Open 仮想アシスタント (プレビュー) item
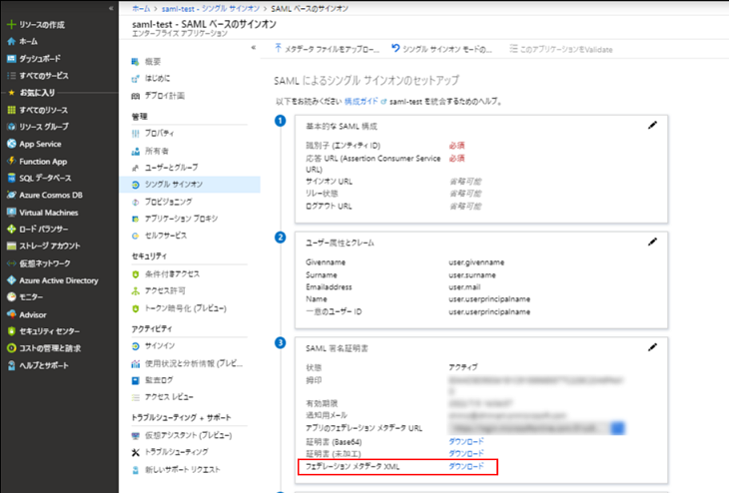The height and width of the screenshot is (493, 729). [x=190, y=435]
